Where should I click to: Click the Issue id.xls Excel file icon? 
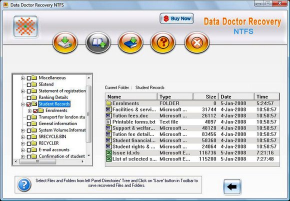click(108, 152)
